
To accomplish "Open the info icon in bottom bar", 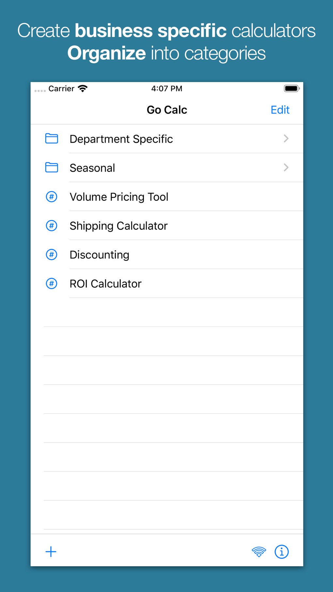I will point(281,552).
